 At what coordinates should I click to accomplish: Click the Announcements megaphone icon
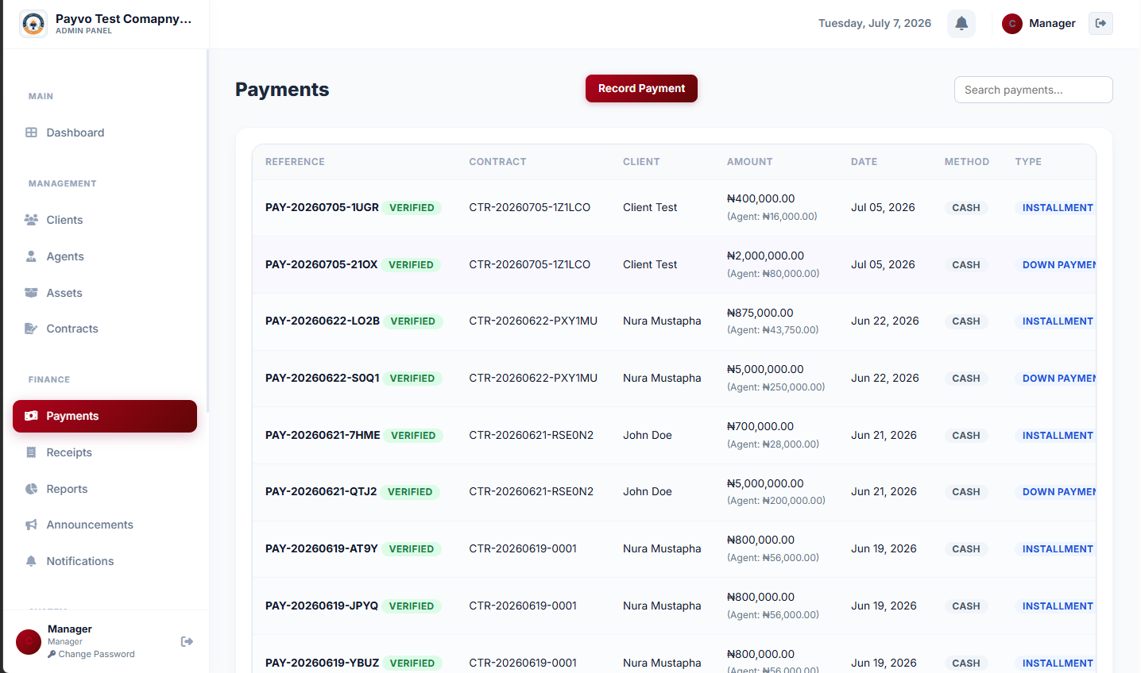(31, 525)
